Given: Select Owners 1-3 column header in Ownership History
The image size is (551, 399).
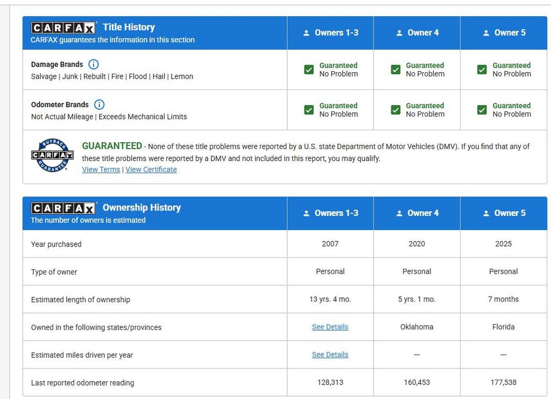Looking at the screenshot, I should point(330,213).
